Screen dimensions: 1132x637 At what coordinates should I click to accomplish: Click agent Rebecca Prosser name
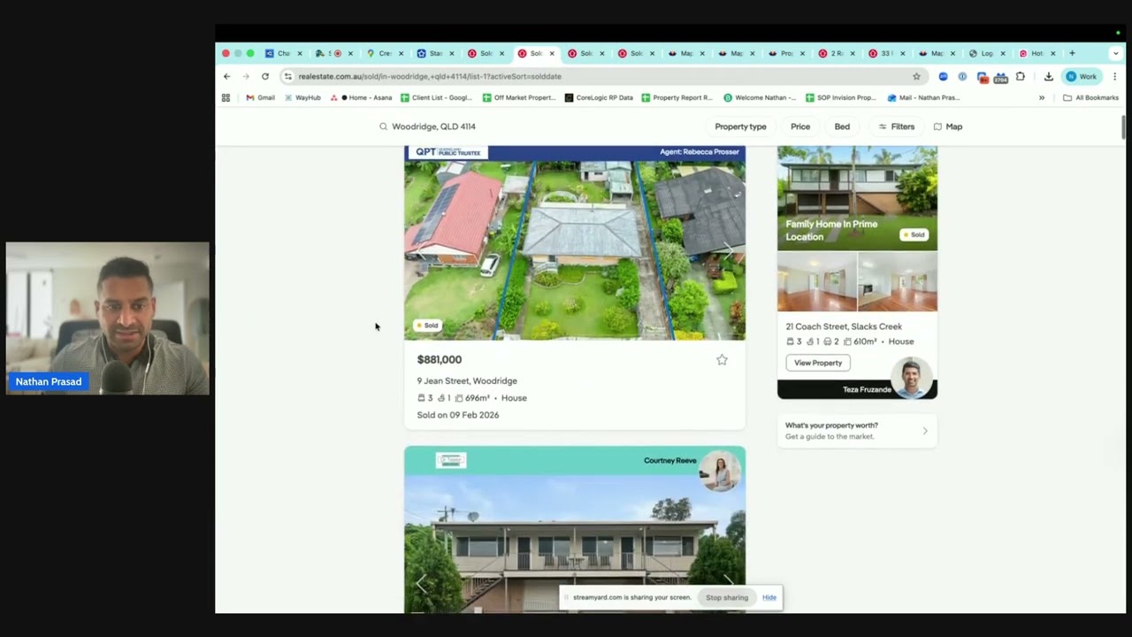699,152
